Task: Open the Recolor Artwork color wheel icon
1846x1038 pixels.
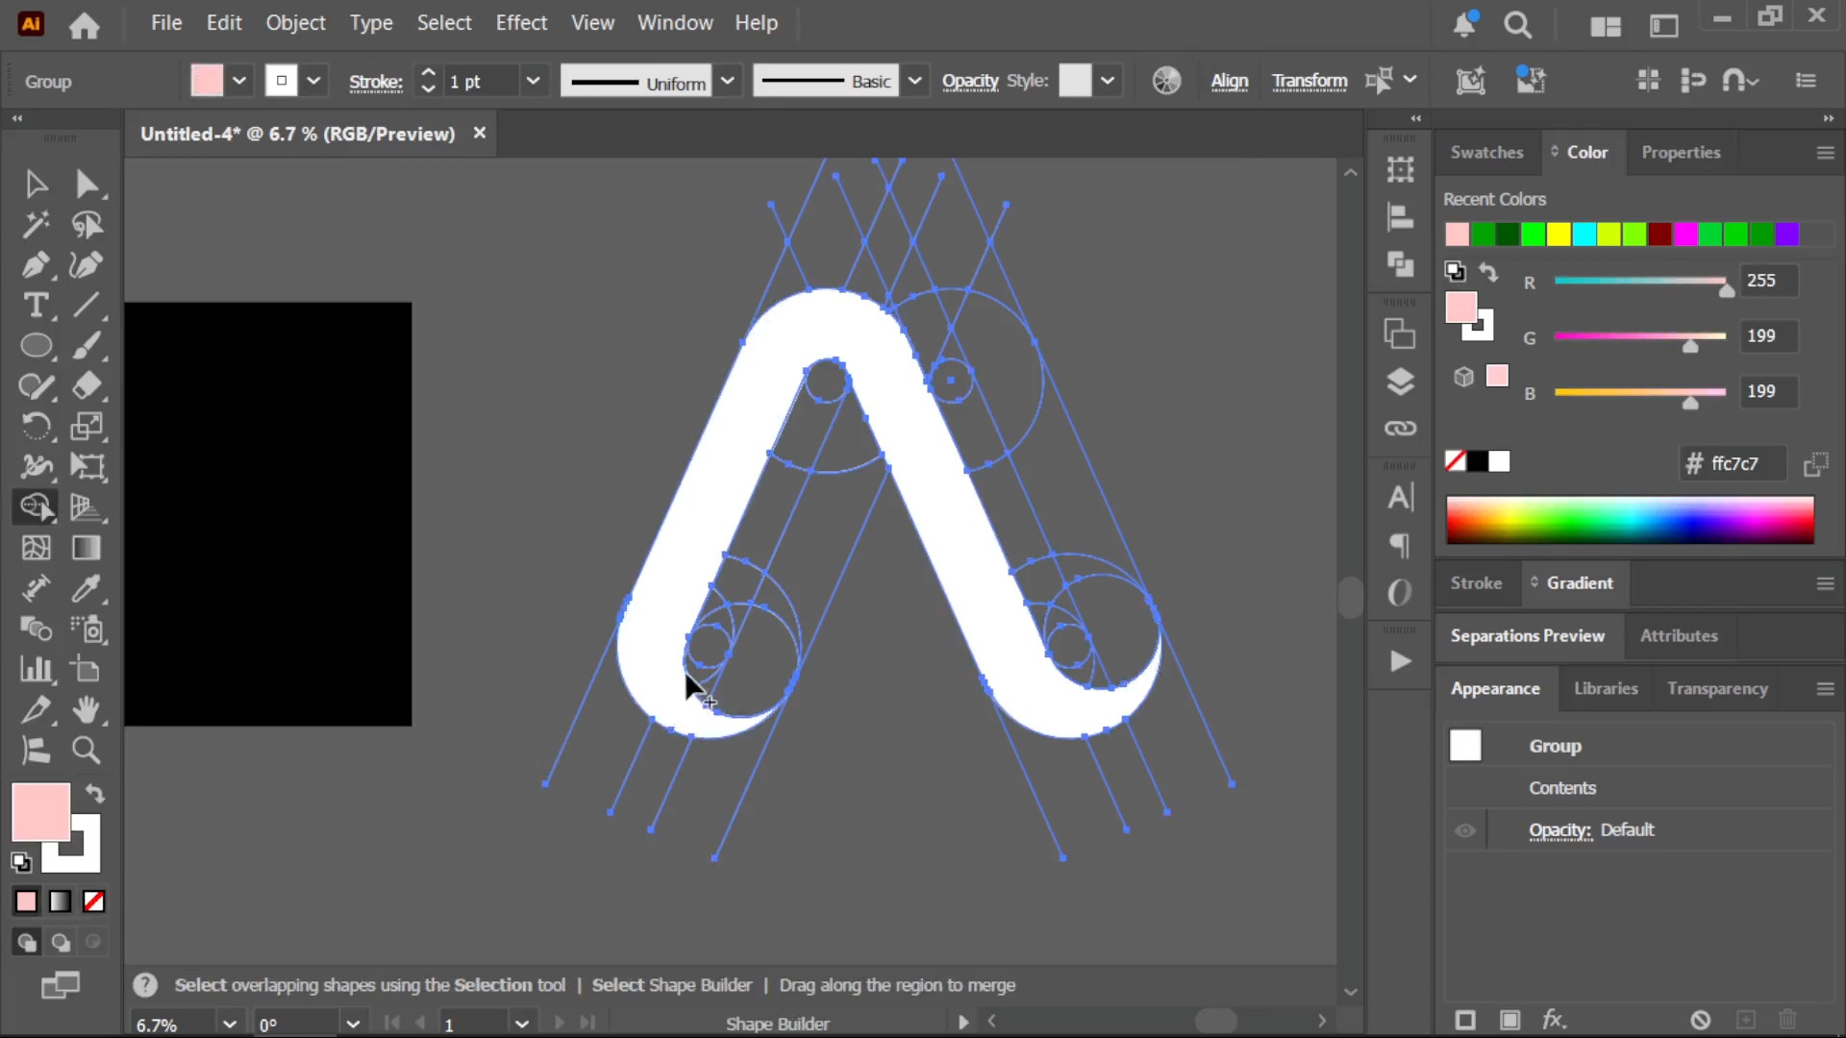Action: tap(1166, 81)
